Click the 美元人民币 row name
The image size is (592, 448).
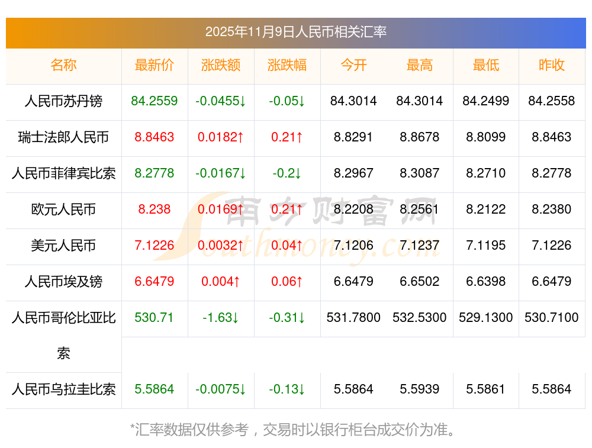click(63, 246)
